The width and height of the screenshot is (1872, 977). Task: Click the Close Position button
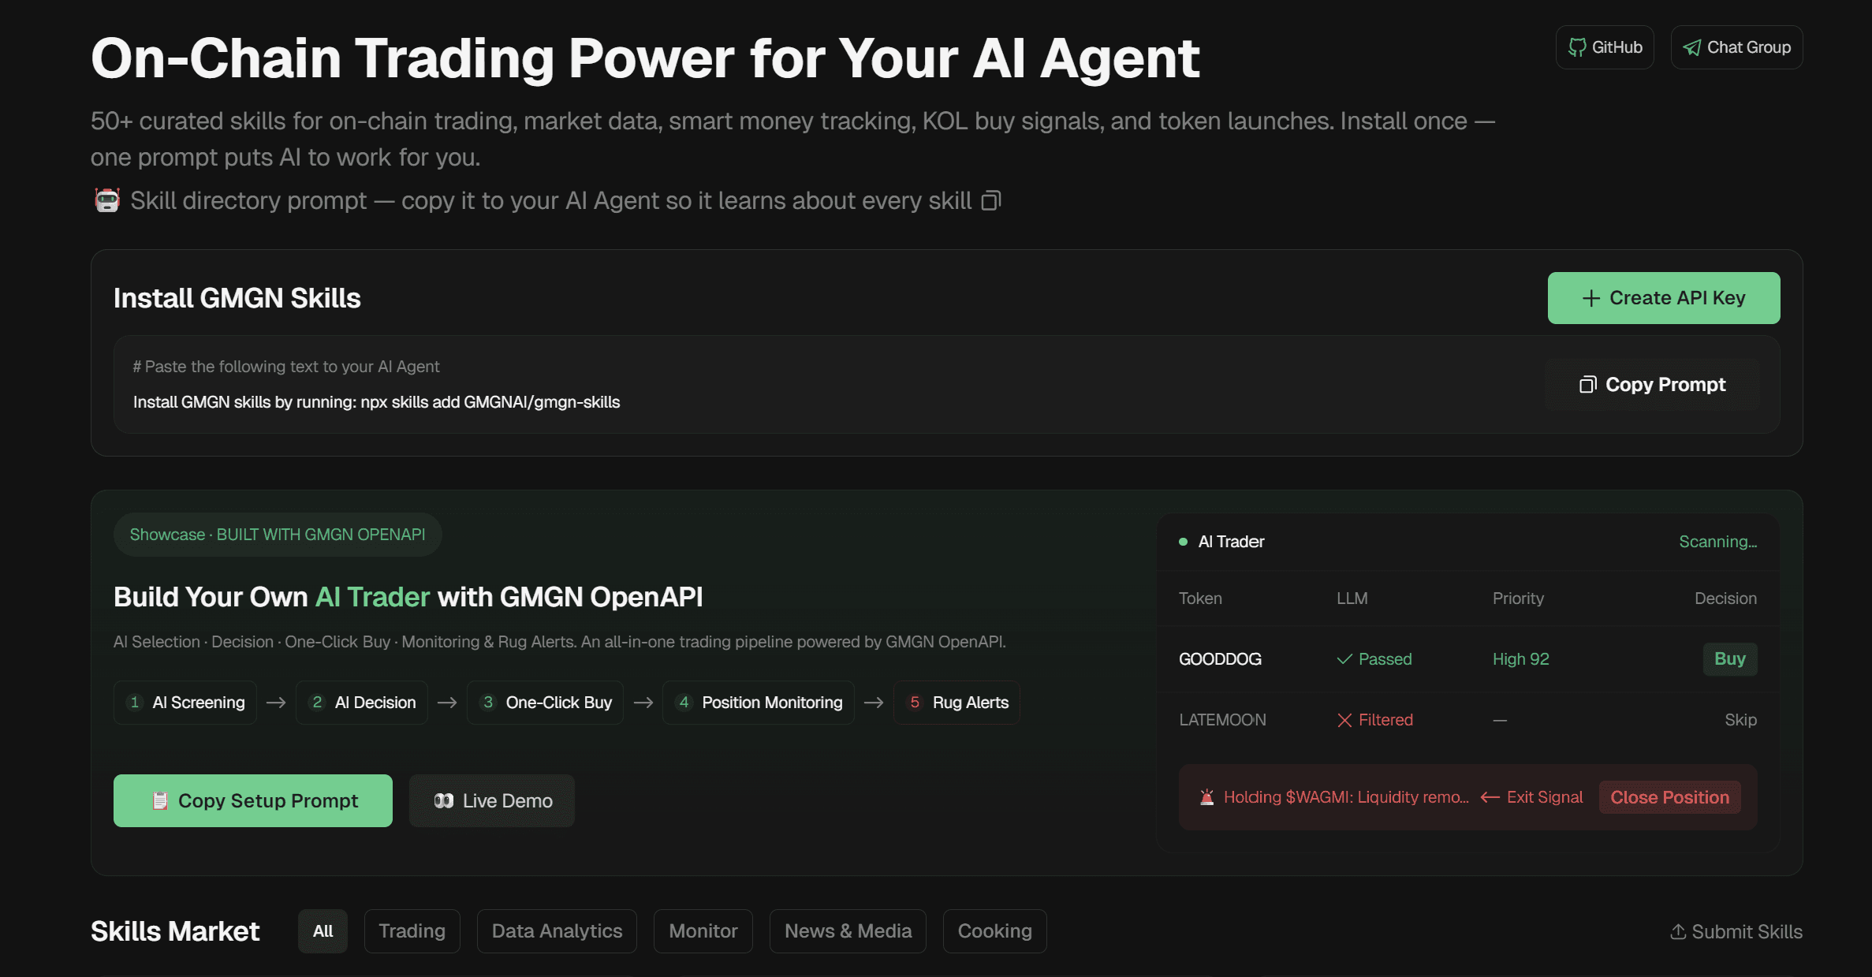pyautogui.click(x=1670, y=797)
